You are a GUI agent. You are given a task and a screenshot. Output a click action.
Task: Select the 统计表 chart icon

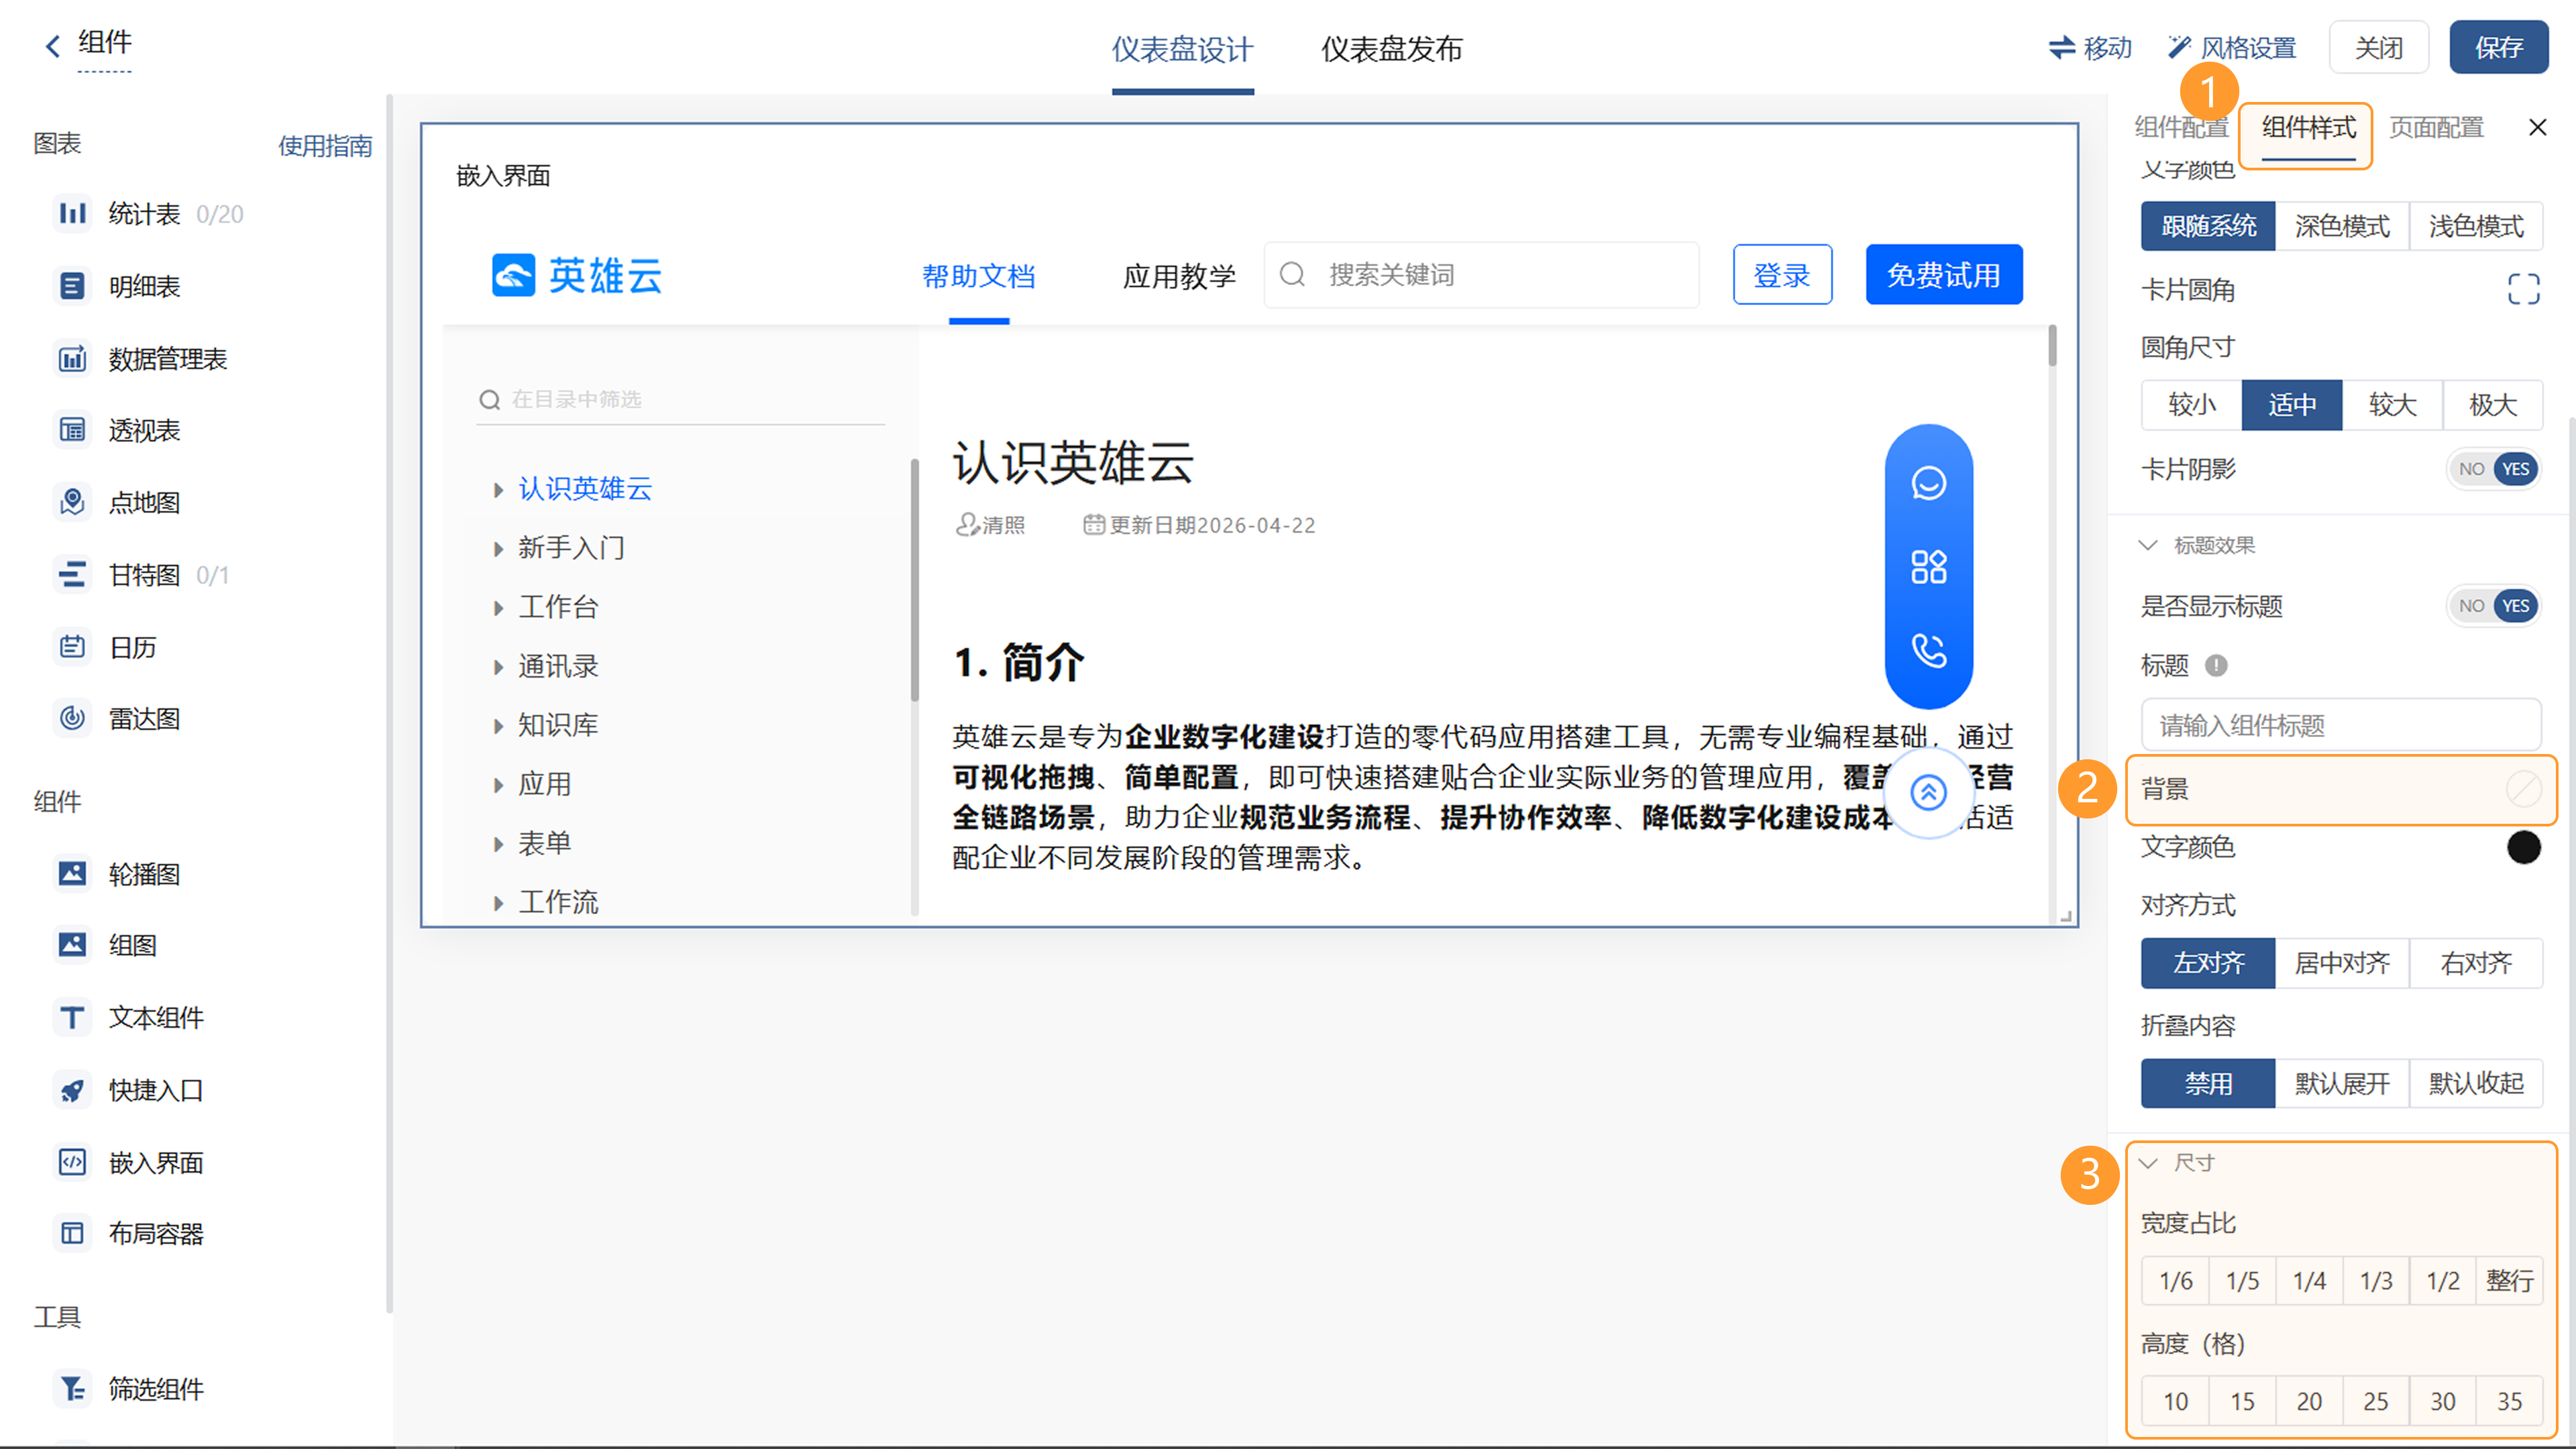[x=72, y=214]
